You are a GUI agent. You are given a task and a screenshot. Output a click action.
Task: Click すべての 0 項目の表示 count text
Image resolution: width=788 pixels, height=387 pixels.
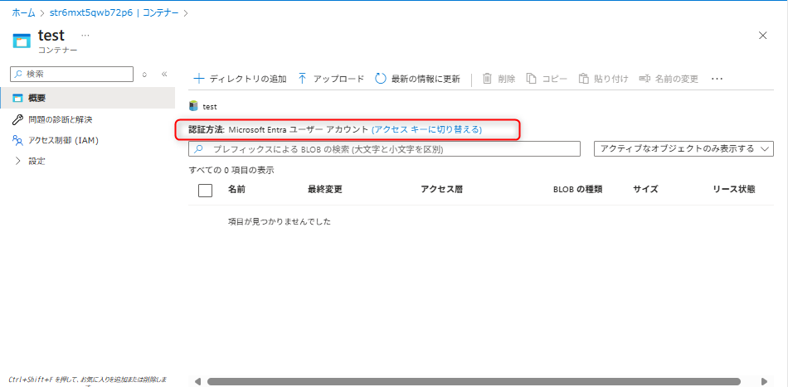pos(231,170)
